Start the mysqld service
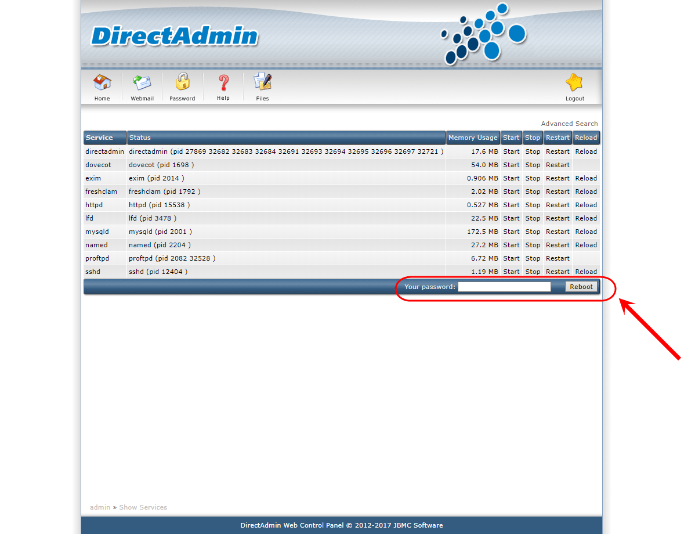 (x=511, y=232)
